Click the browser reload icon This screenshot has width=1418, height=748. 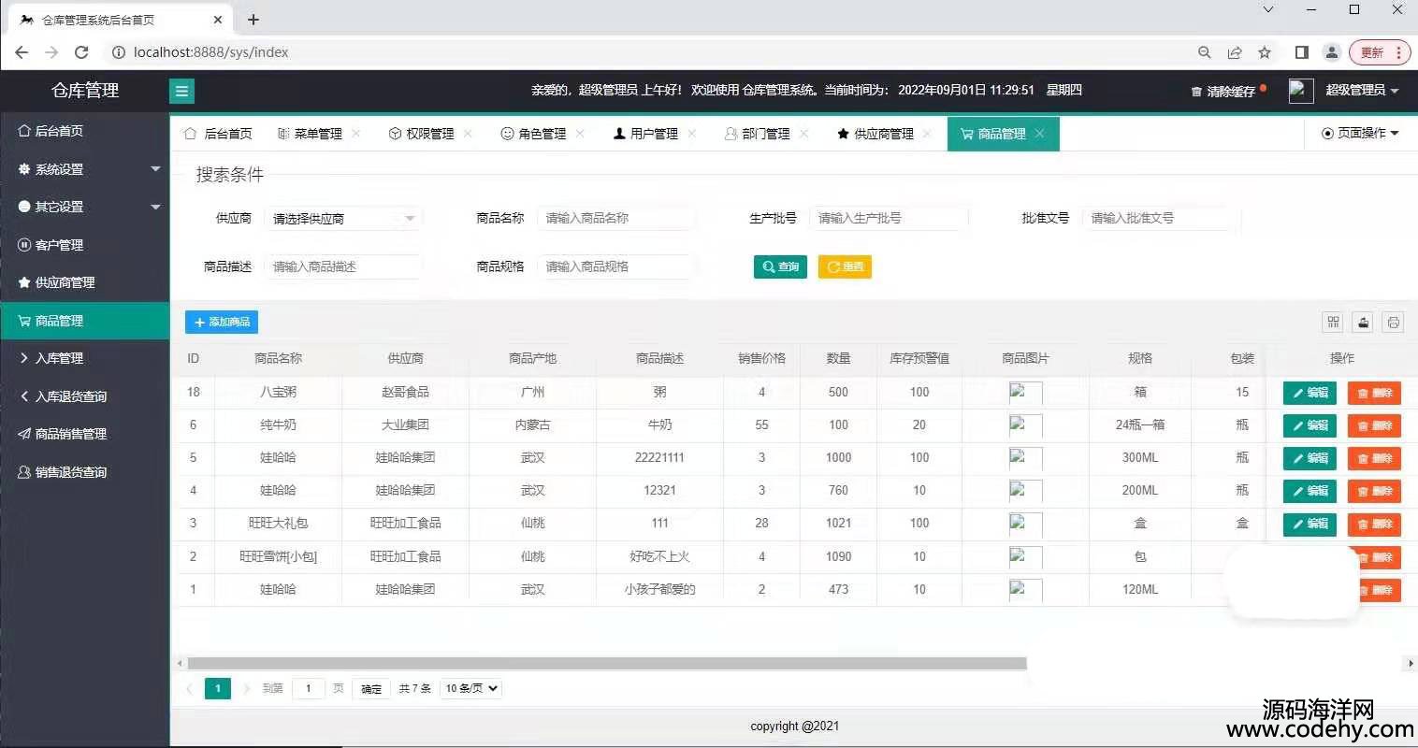(x=81, y=52)
